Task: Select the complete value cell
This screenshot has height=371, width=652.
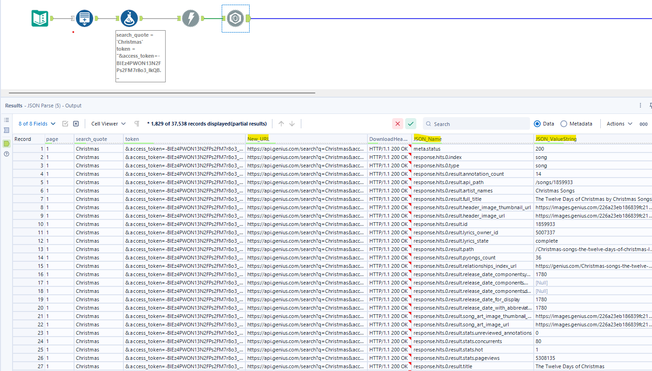Action: pyautogui.click(x=593, y=241)
